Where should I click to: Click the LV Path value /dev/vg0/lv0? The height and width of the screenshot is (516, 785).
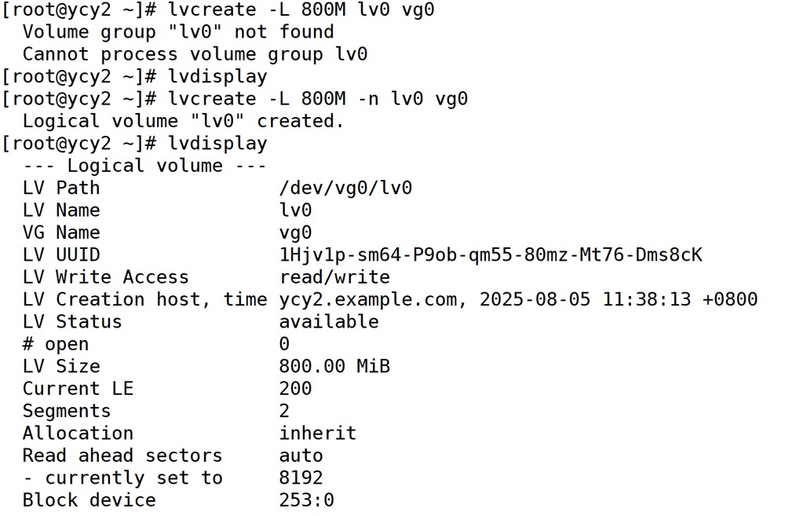345,188
